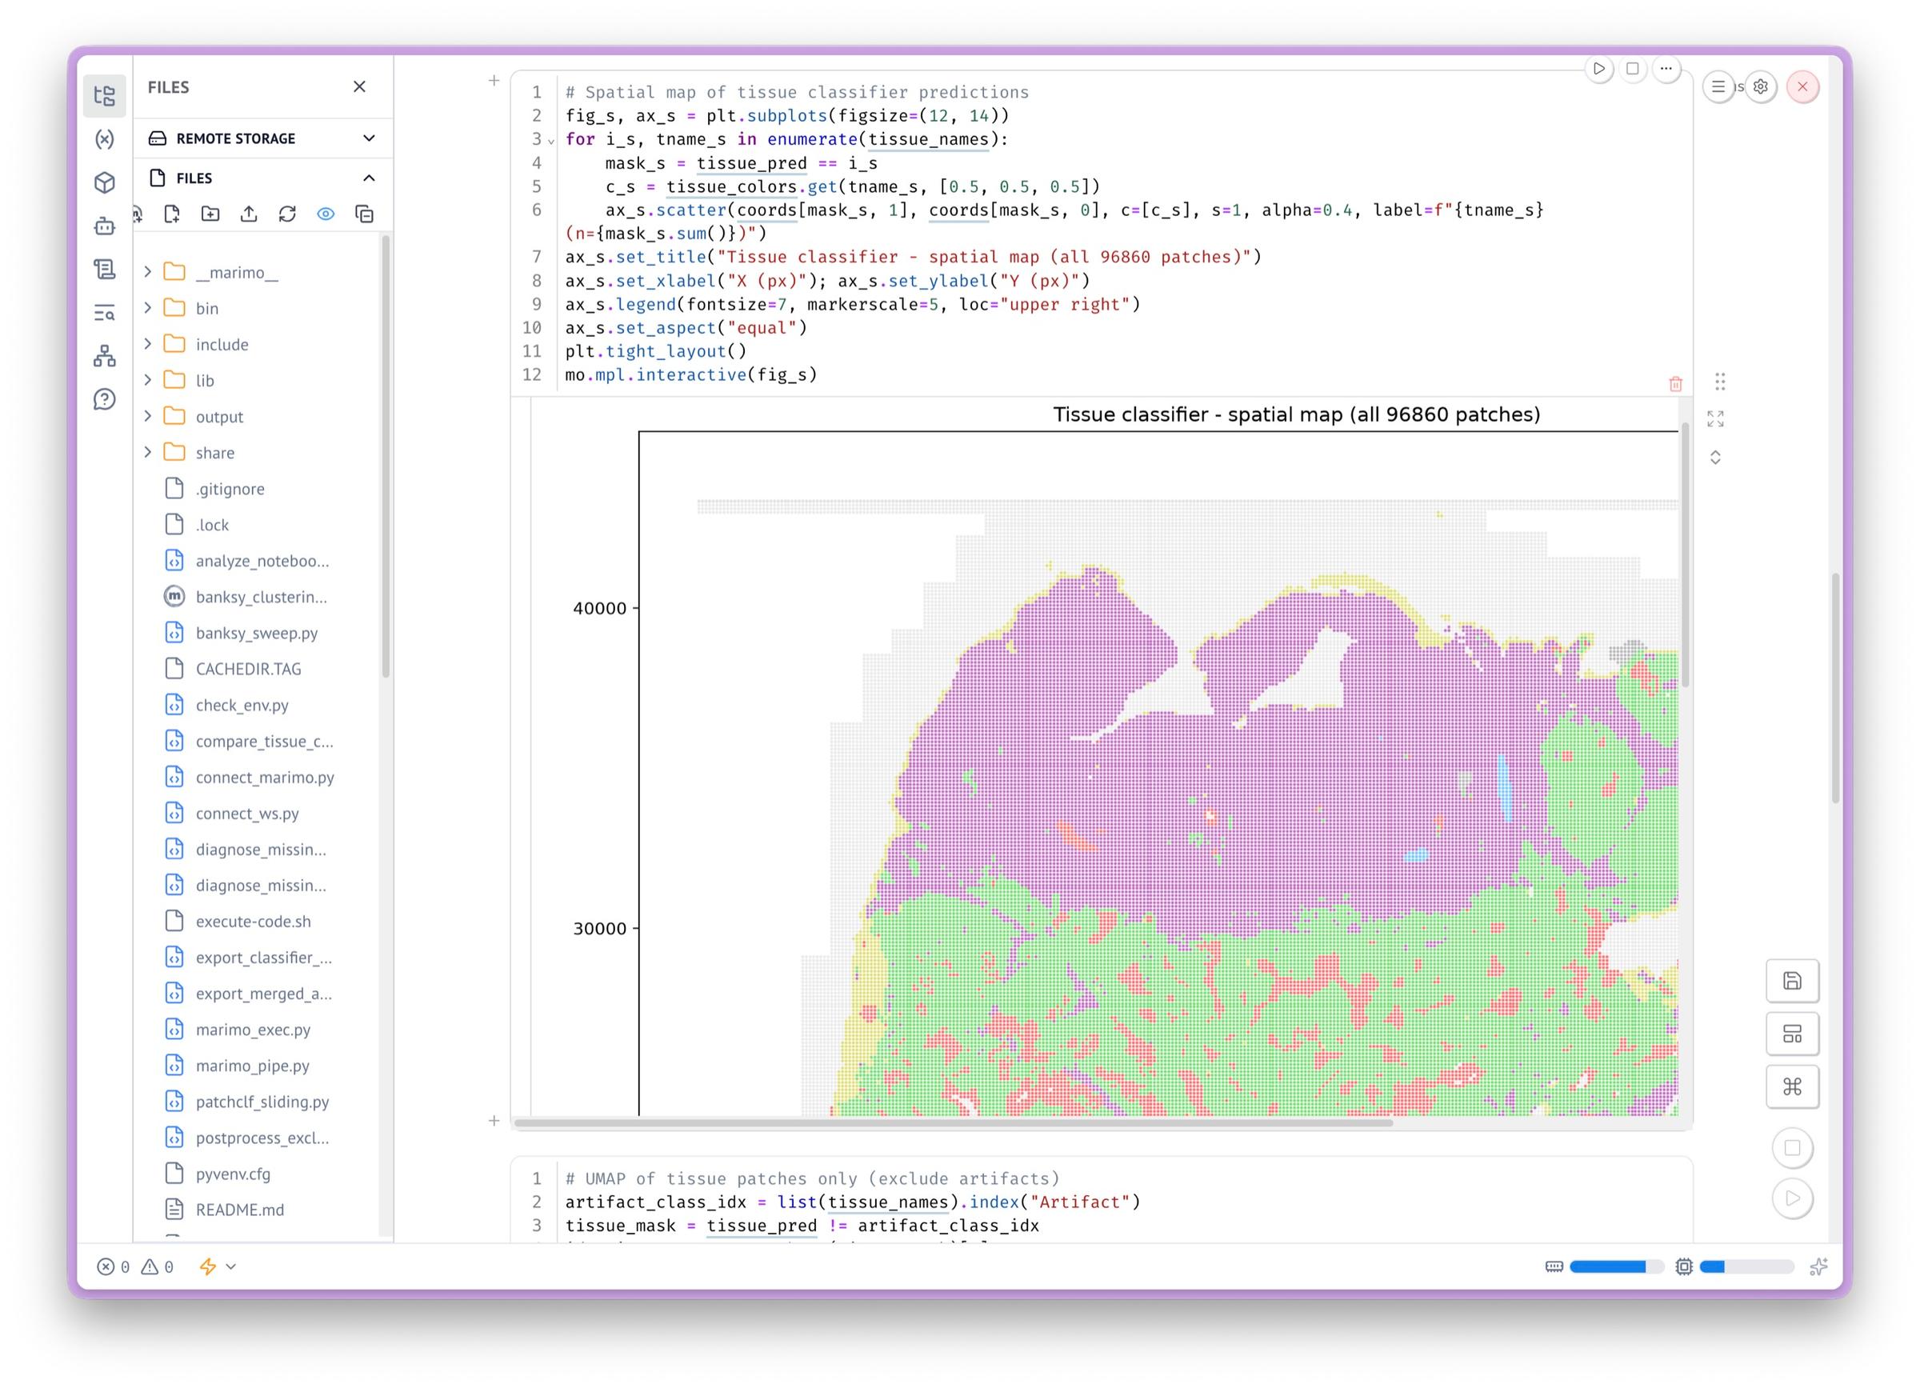The height and width of the screenshot is (1388, 1920).
Task: Toggle app view layout icon
Action: click(1792, 1034)
